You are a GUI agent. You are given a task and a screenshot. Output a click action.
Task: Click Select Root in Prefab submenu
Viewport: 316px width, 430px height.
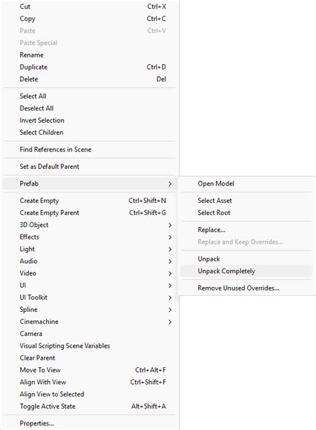click(247, 212)
